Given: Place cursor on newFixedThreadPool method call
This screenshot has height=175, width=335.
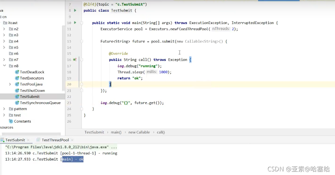Looking at the screenshot, I should pyautogui.click(x=189, y=29).
